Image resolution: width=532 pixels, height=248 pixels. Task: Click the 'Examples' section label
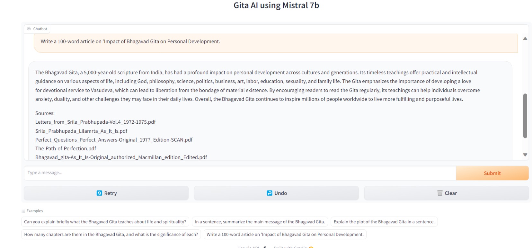point(35,211)
